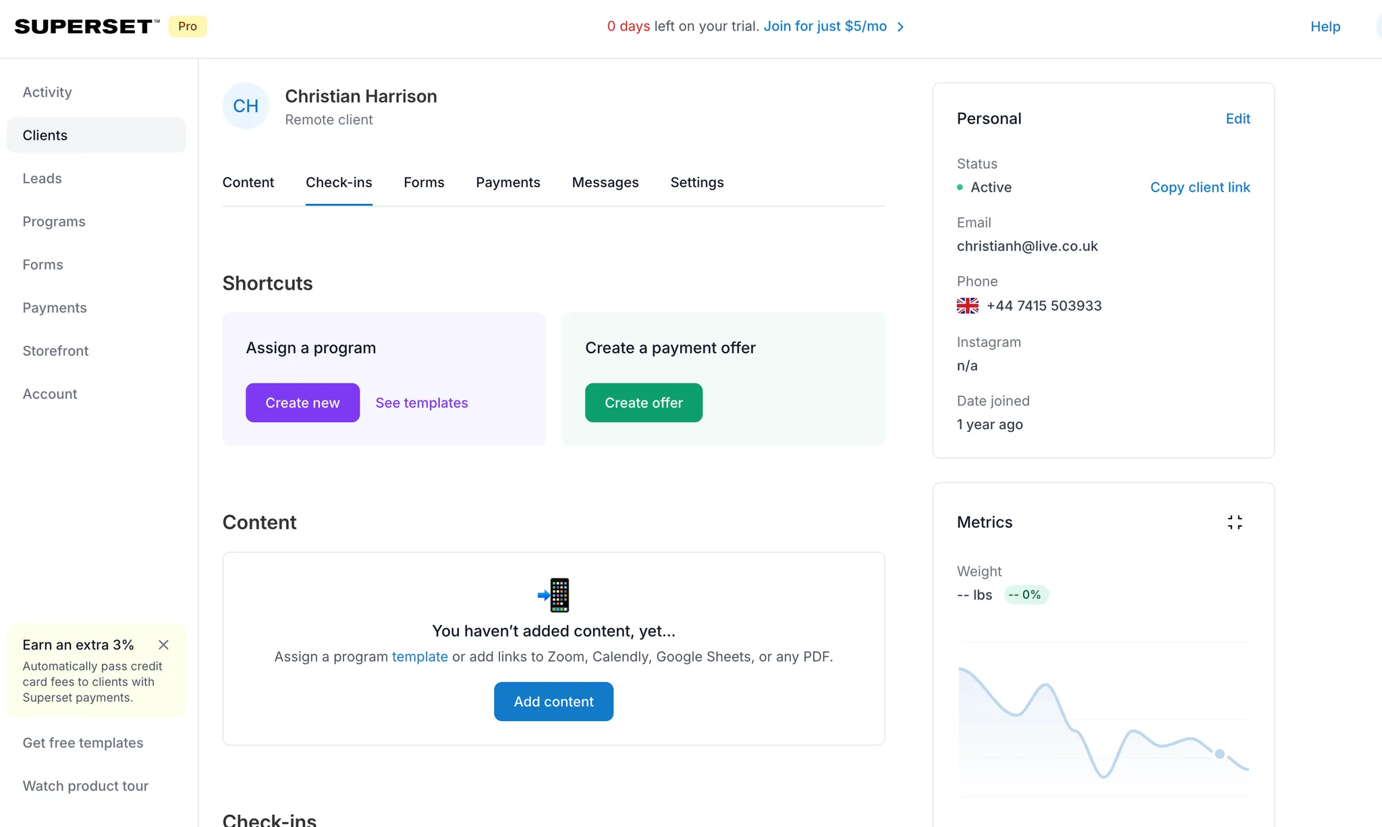1382x827 pixels.
Task: Click the trial banner chevron arrow
Action: coord(900,27)
